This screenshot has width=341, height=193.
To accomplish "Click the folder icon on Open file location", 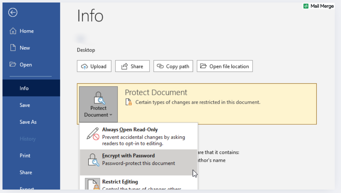I will click(x=203, y=66).
